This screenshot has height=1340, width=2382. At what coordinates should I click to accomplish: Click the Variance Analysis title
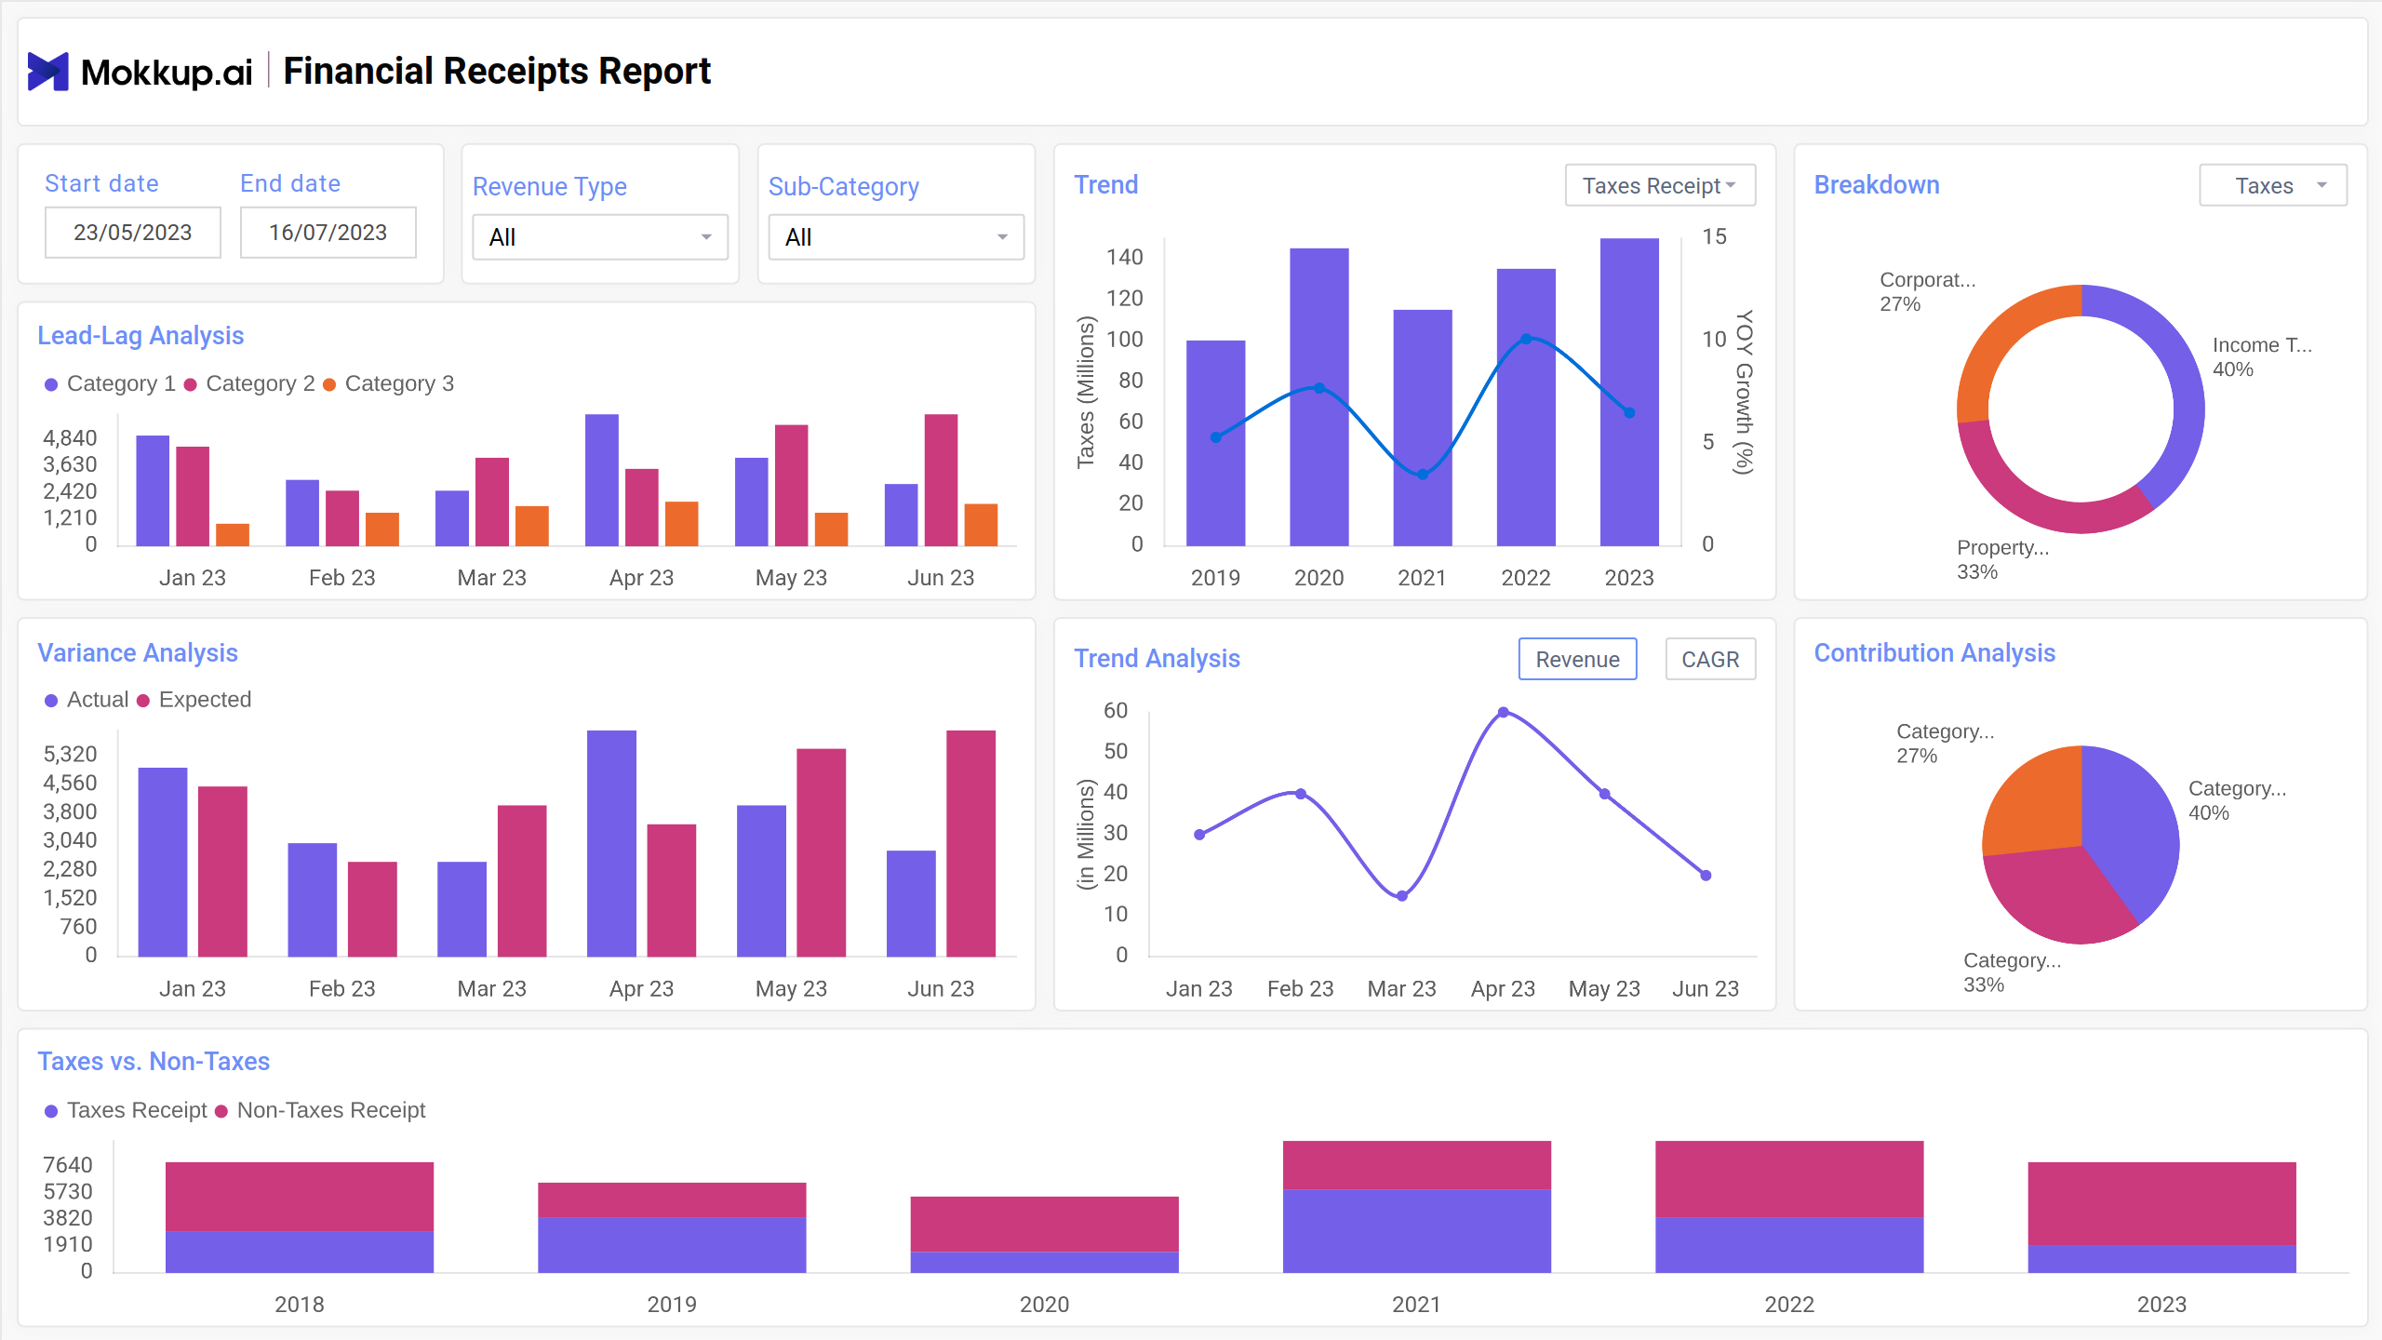(138, 653)
